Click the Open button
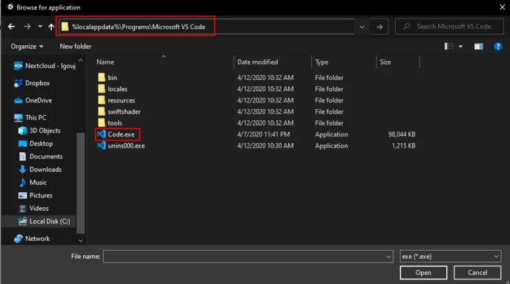 [x=424, y=273]
